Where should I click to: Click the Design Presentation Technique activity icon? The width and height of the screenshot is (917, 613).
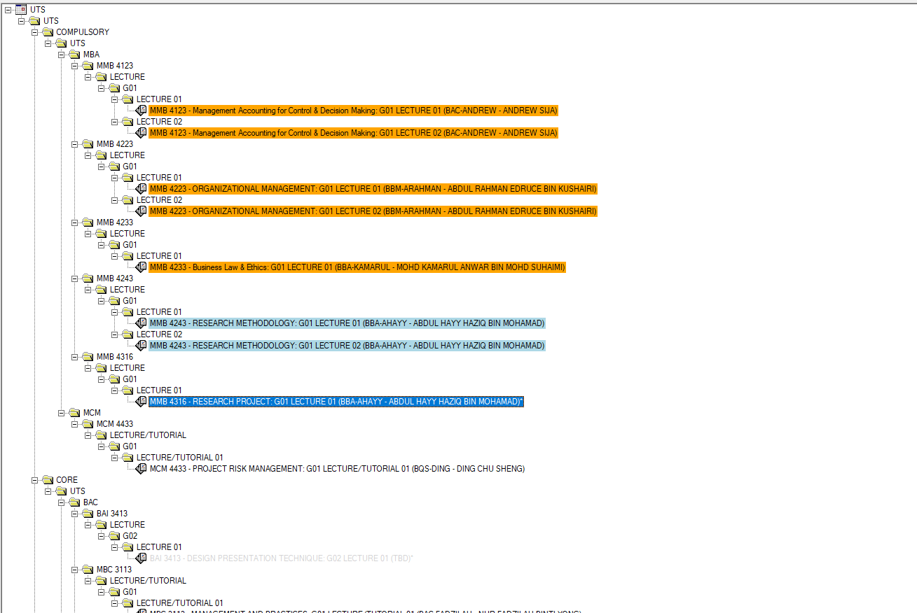tap(142, 558)
